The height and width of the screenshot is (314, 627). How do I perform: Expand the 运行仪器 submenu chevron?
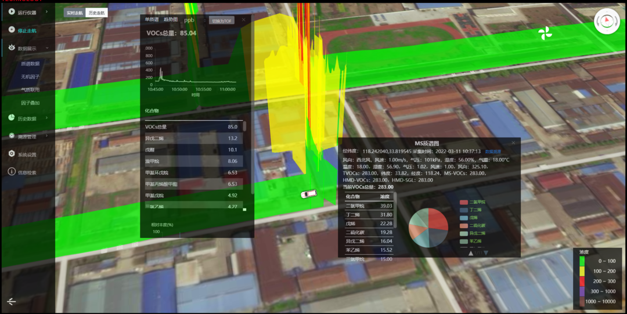click(x=47, y=12)
